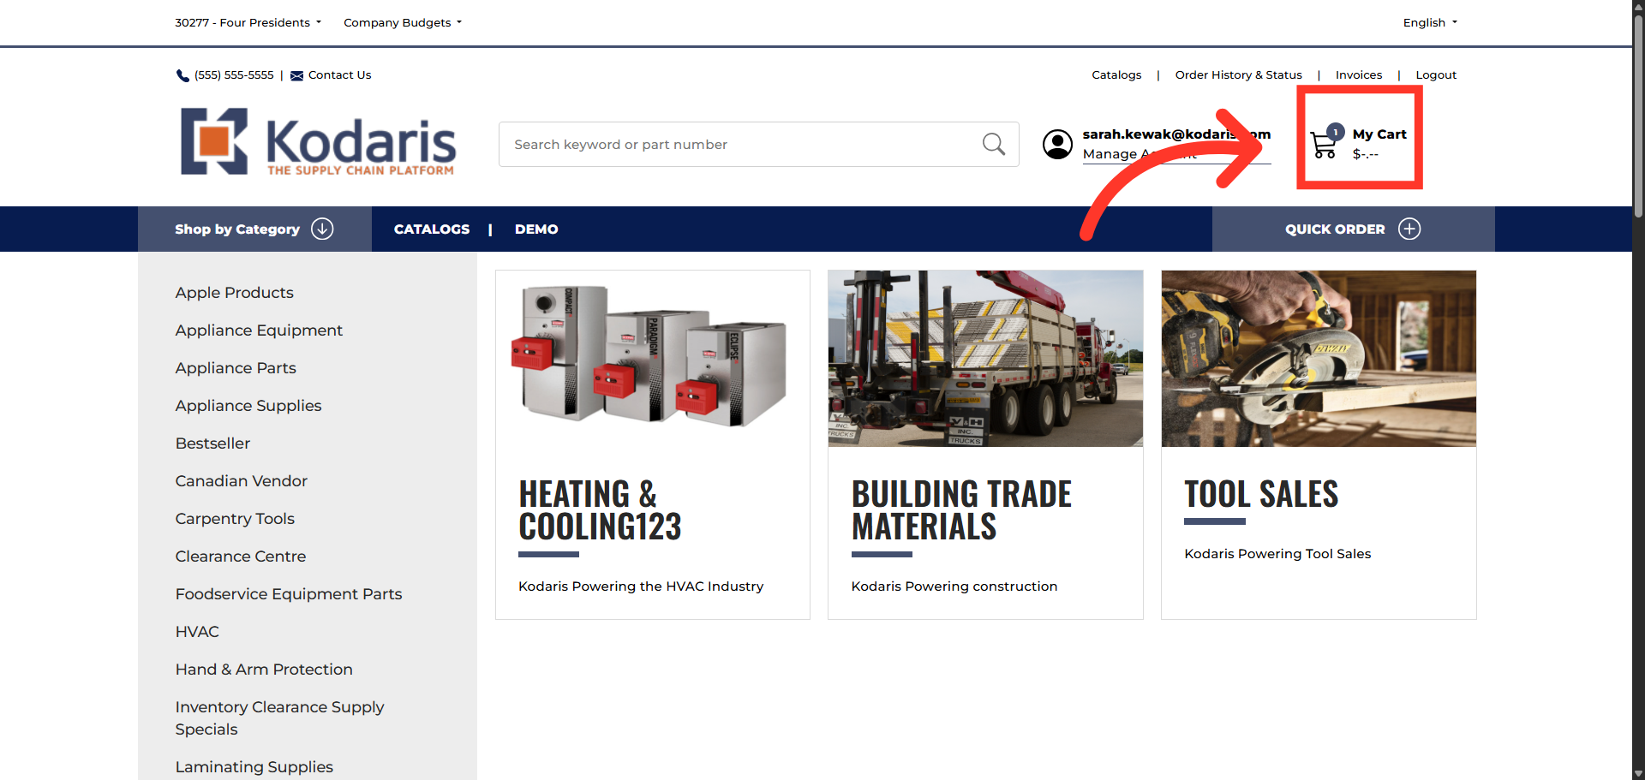Open Foodservice Equipment Parts category
The height and width of the screenshot is (780, 1645).
pyautogui.click(x=289, y=593)
